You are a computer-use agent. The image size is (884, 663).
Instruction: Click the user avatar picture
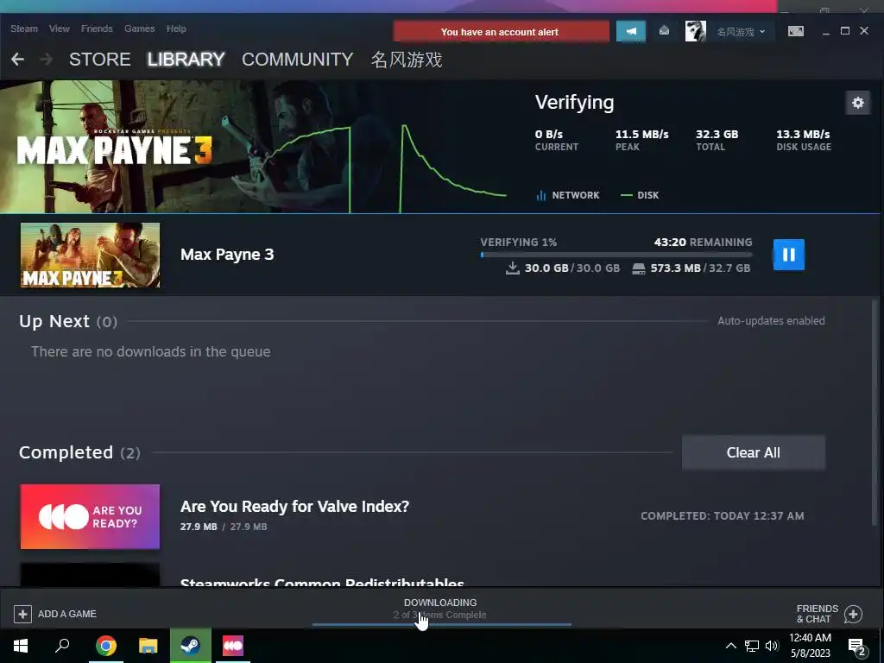[x=695, y=31]
